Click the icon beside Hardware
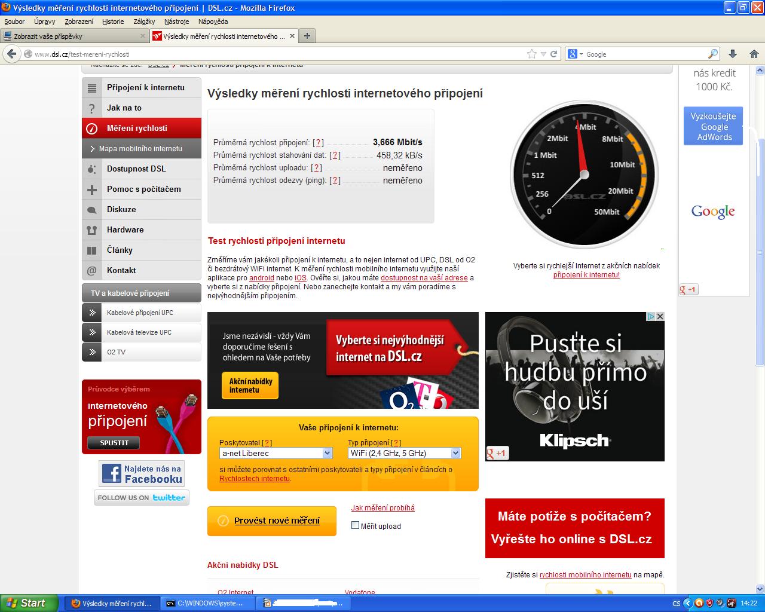Image resolution: width=765 pixels, height=612 pixels. pyautogui.click(x=92, y=230)
